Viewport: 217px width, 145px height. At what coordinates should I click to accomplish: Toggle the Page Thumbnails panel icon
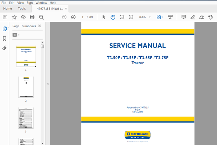coord(5,29)
